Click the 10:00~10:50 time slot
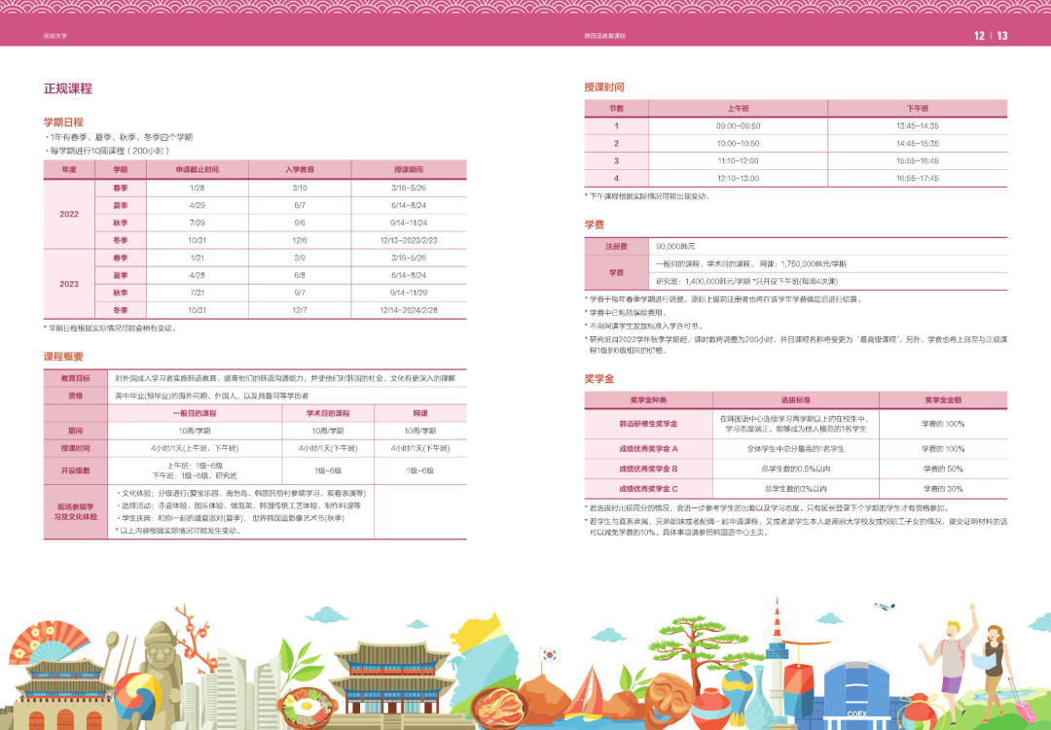This screenshot has width=1051, height=730. (738, 143)
